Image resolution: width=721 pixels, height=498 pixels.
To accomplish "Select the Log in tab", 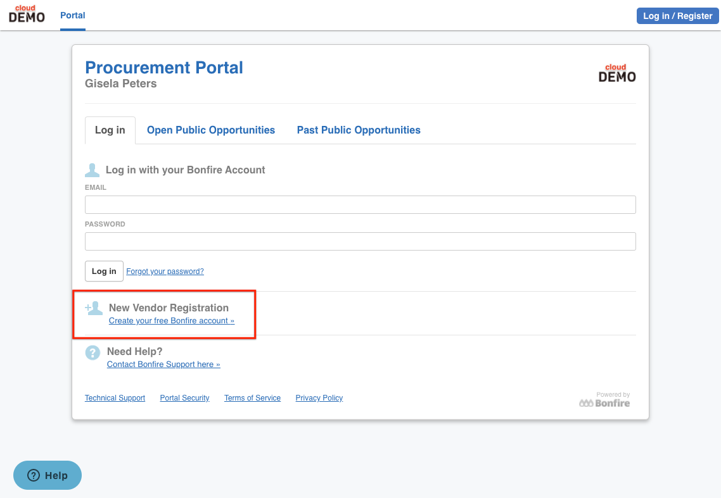I will (x=110, y=130).
